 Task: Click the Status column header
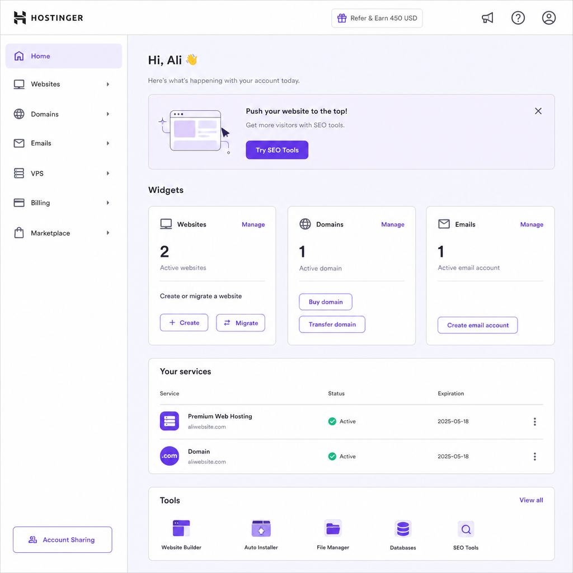point(336,393)
